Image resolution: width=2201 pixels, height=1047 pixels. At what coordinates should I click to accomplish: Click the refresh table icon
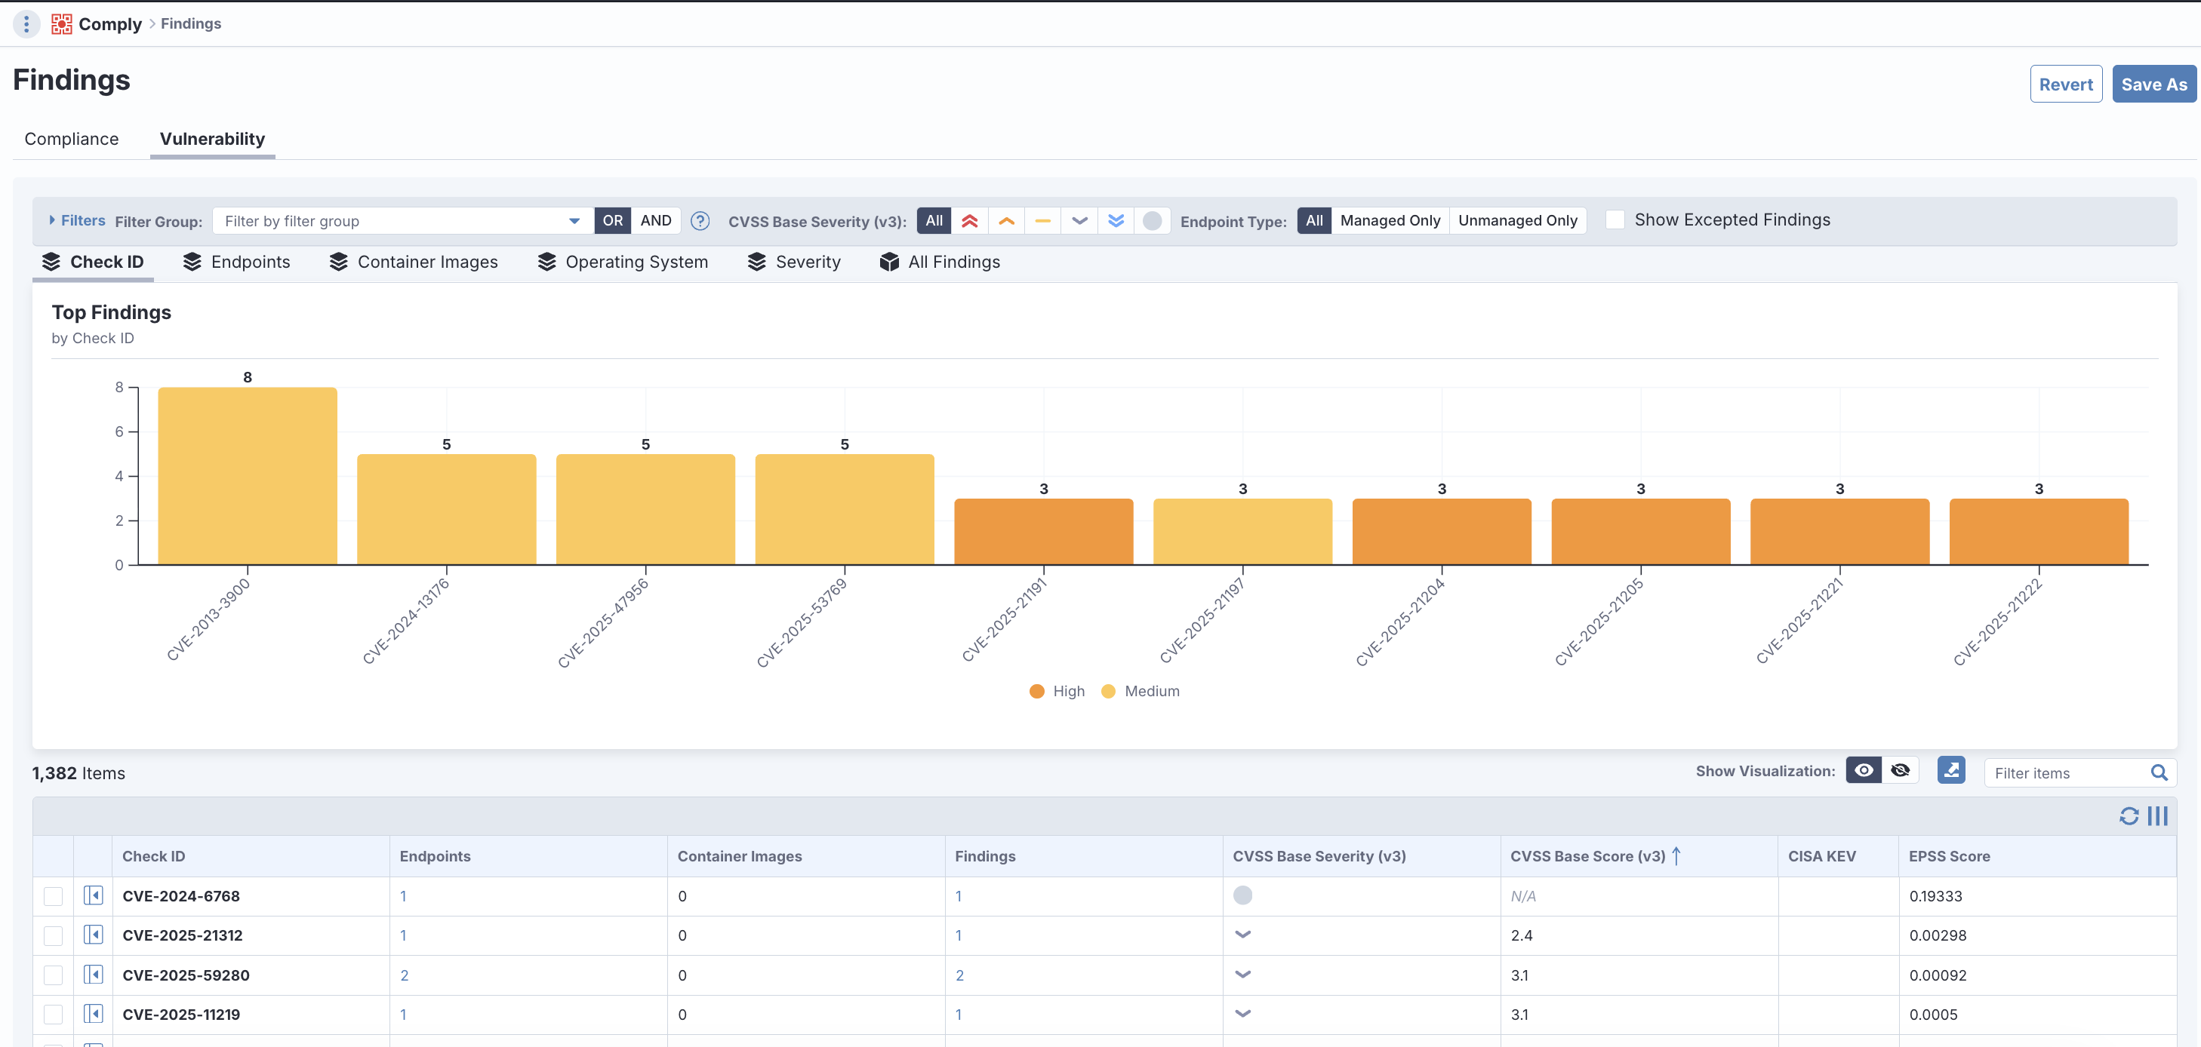pyautogui.click(x=2129, y=816)
